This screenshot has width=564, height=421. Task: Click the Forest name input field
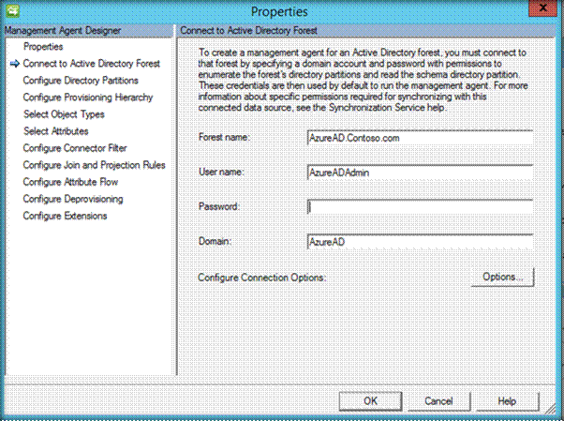420,138
